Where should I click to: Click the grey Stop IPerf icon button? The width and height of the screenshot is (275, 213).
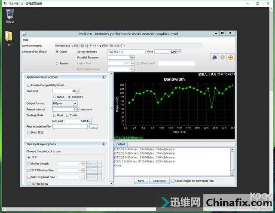point(223,57)
